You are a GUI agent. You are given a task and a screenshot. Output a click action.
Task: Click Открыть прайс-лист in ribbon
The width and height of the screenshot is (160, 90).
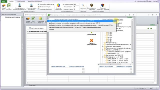pos(45,9)
